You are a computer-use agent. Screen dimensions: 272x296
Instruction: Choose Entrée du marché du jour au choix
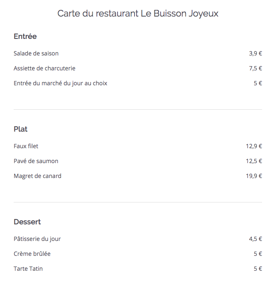coord(60,83)
